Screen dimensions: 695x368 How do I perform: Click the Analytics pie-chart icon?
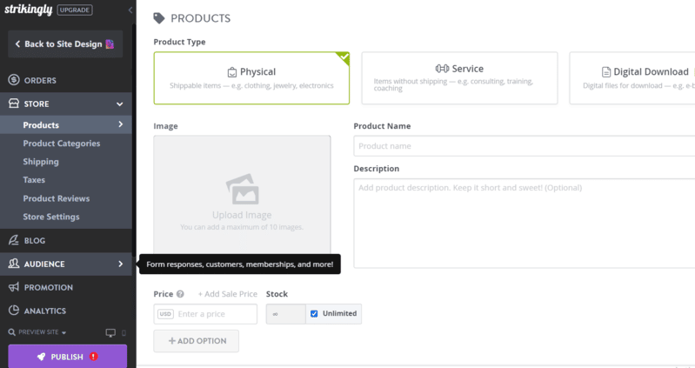[14, 311]
